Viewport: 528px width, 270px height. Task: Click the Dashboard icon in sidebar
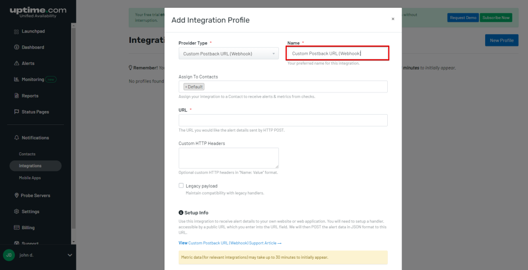[x=17, y=47]
